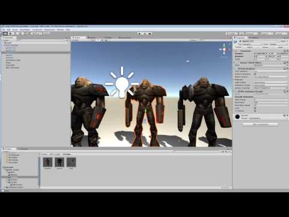Image resolution: width=289 pixels, height=217 pixels.
Task: Open the Assets menu
Action: coord(15,30)
